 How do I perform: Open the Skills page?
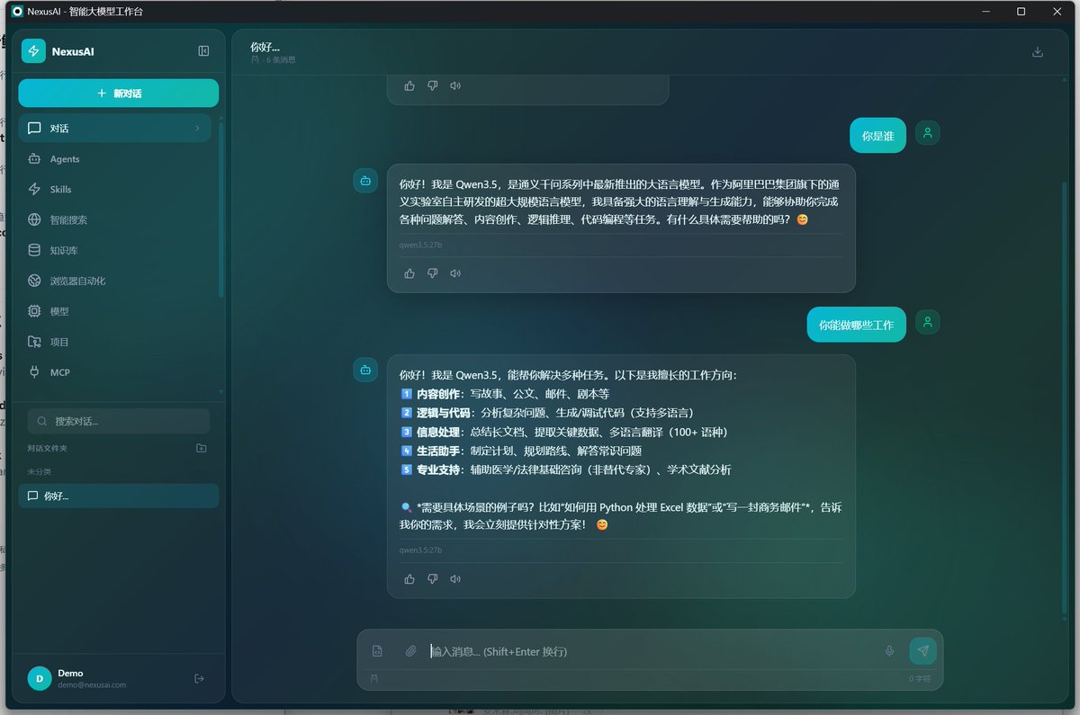pos(114,190)
